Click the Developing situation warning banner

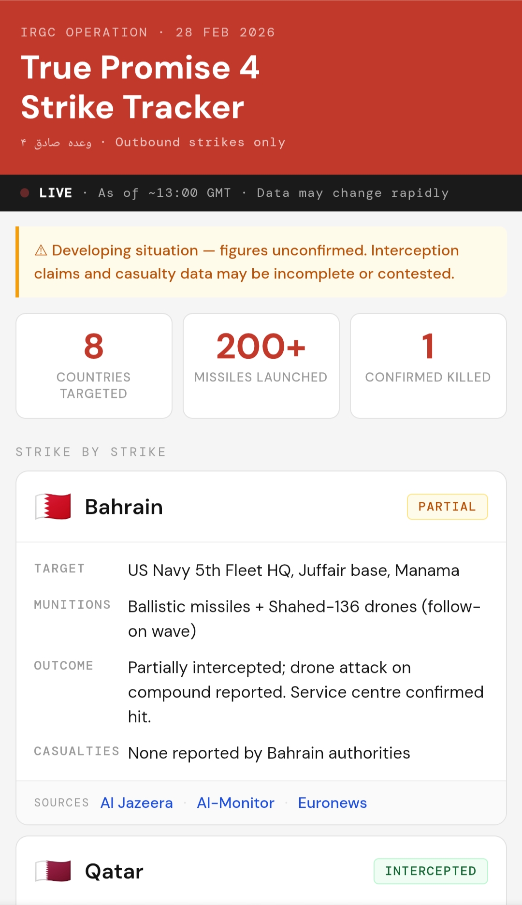click(x=261, y=262)
